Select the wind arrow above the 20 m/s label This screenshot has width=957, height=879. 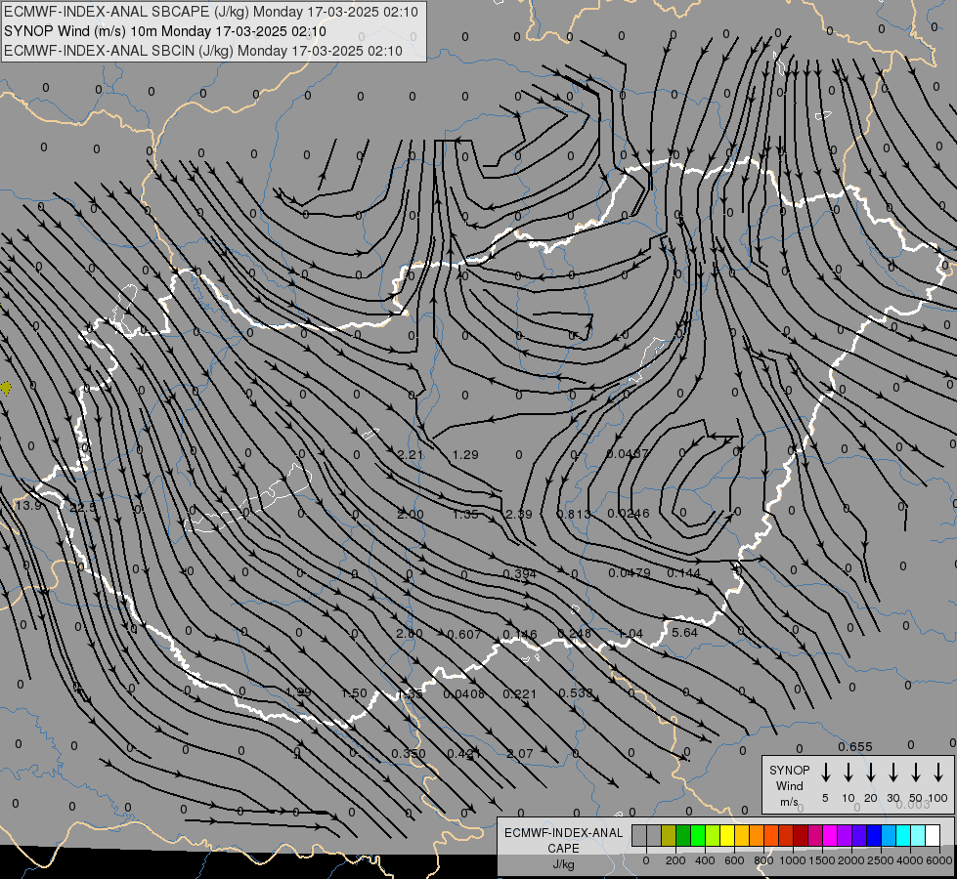871,773
